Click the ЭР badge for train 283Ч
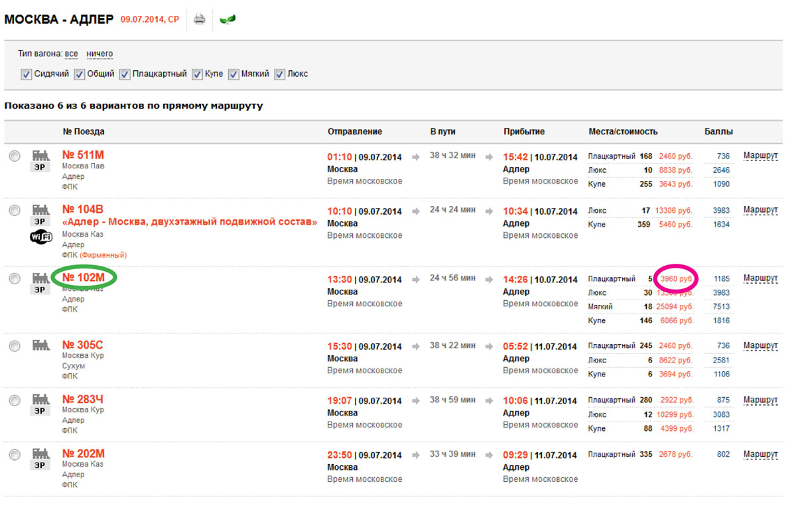 [x=41, y=411]
